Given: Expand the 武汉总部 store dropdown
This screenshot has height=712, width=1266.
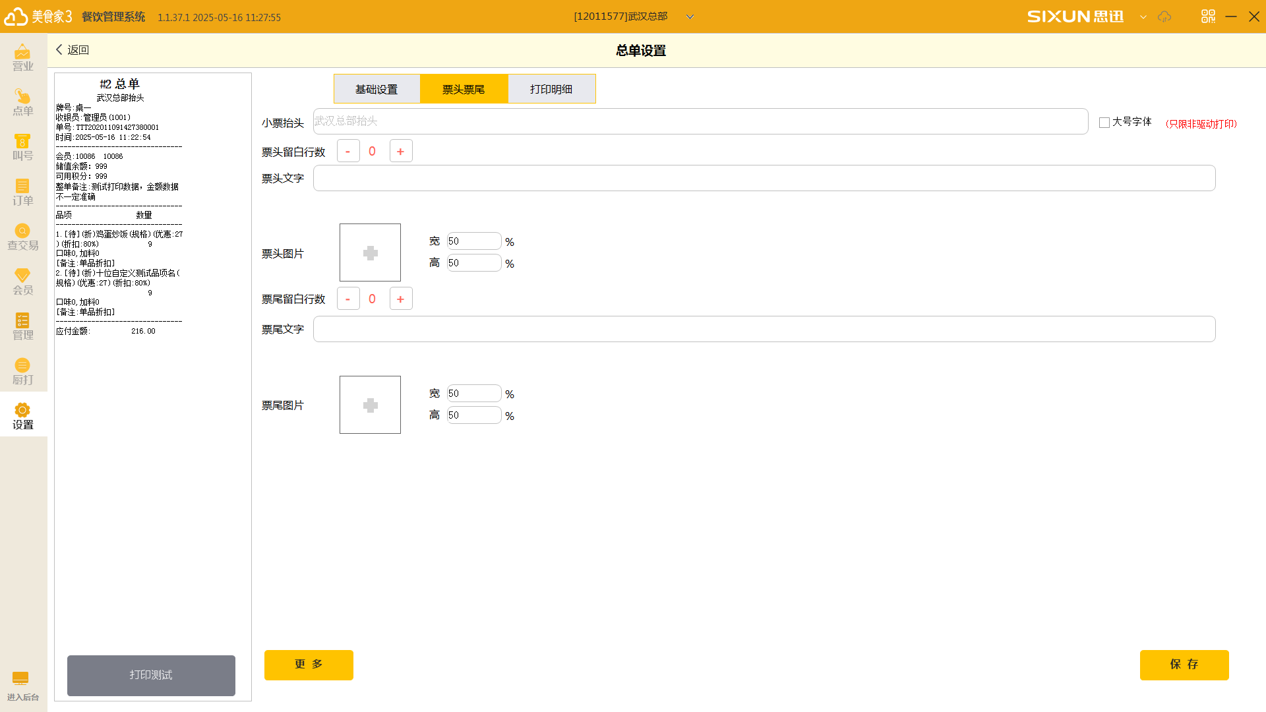Looking at the screenshot, I should point(690,17).
